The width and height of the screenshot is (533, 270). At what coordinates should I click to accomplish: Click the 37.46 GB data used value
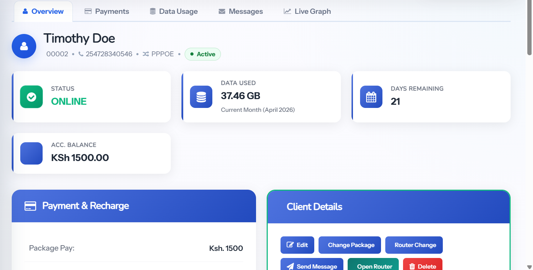tap(240, 96)
